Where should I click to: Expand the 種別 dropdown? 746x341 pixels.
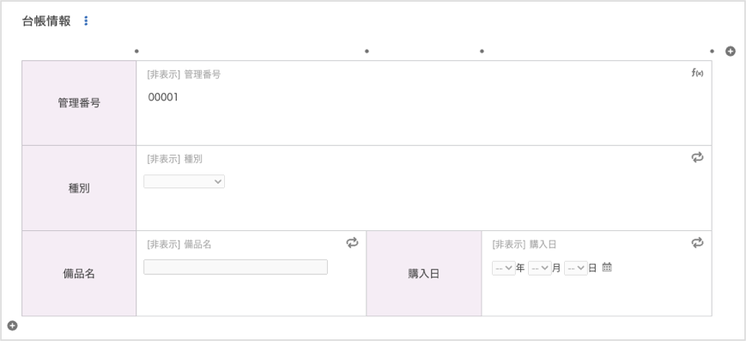click(184, 181)
